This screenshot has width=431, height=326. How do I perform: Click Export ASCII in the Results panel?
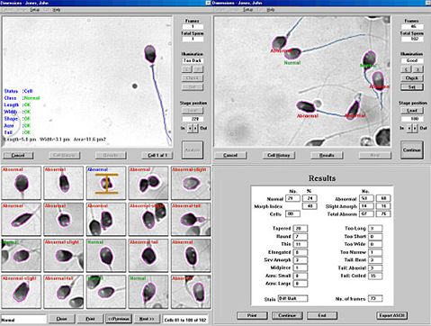[x=391, y=315]
